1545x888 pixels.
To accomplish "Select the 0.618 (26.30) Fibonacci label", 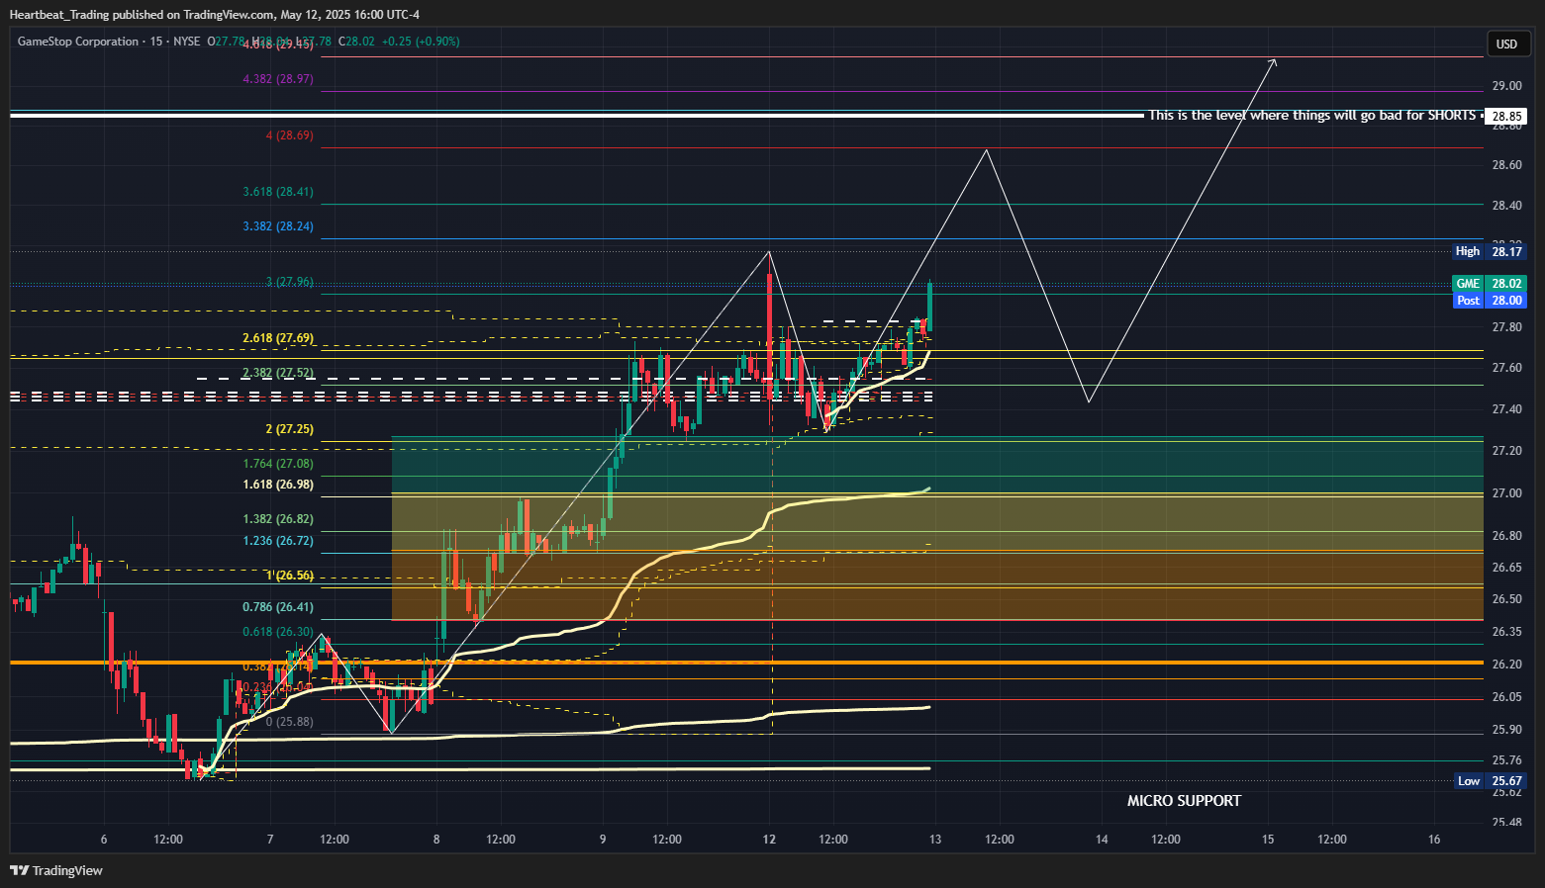I will click(278, 632).
